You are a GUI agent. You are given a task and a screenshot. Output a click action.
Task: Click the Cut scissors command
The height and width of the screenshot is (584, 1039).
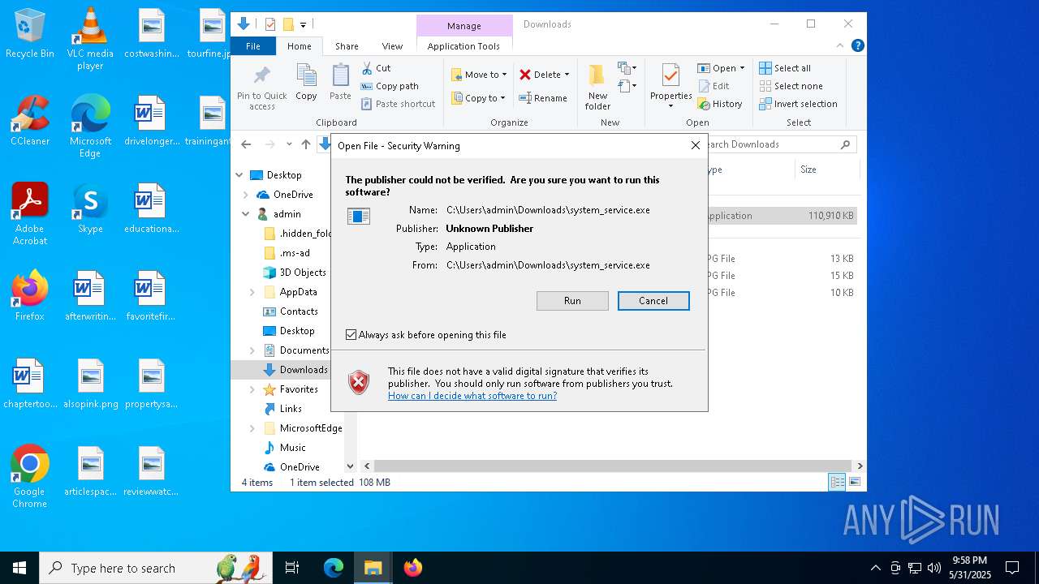(377, 68)
